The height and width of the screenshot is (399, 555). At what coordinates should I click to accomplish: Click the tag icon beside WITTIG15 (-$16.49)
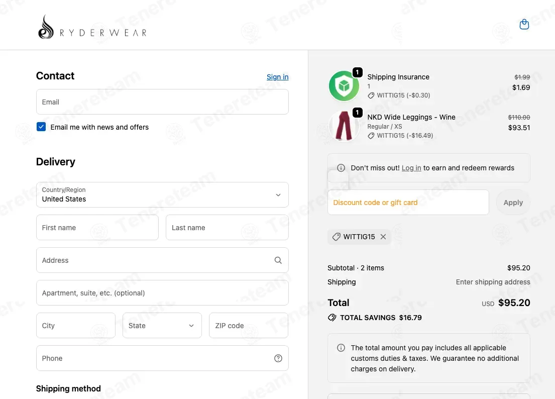pos(371,136)
